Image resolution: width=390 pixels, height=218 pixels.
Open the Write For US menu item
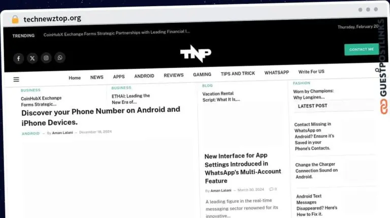311,72
